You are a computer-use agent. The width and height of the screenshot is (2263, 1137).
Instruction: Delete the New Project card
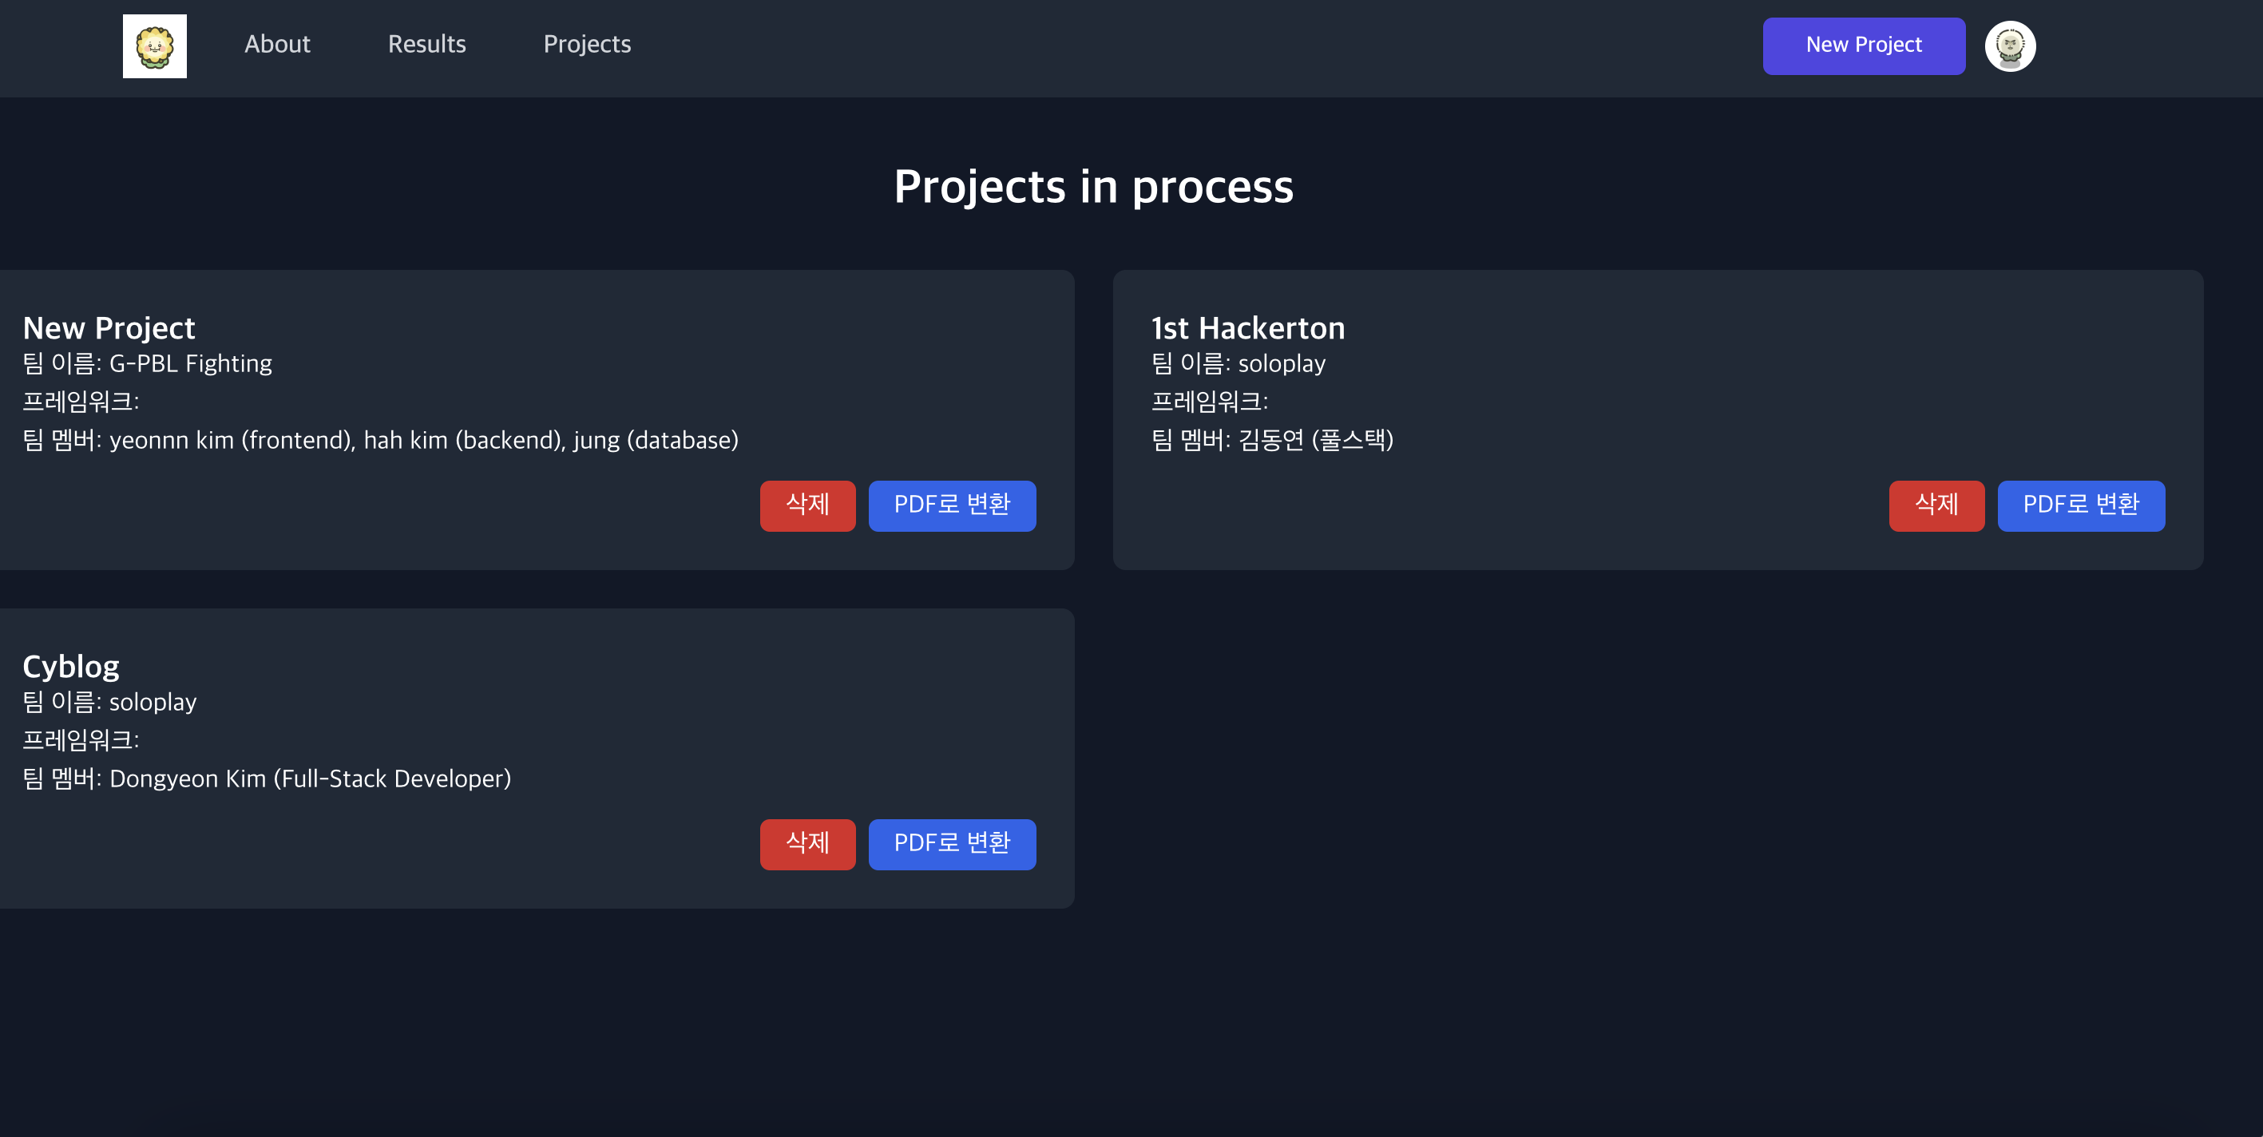[x=807, y=505]
